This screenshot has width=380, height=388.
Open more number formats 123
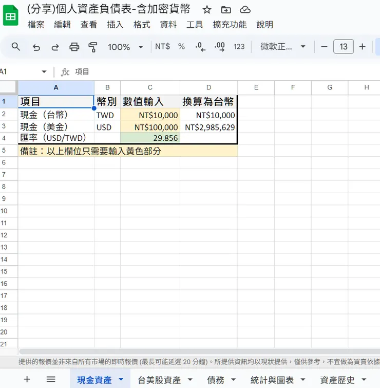coord(239,47)
